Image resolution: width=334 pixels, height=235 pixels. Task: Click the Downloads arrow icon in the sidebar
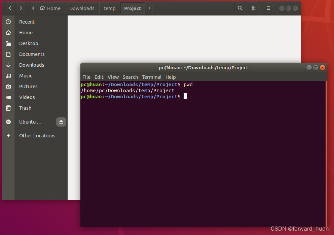pos(8,65)
